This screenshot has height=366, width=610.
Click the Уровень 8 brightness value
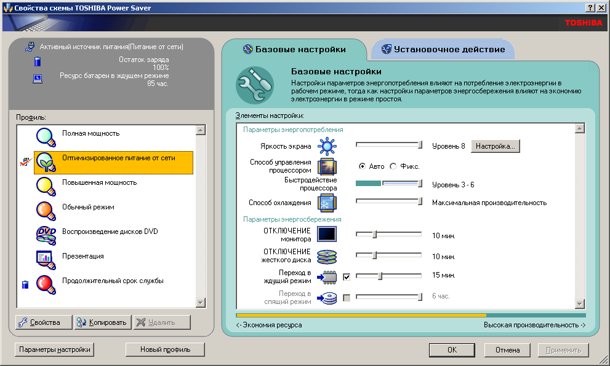449,146
